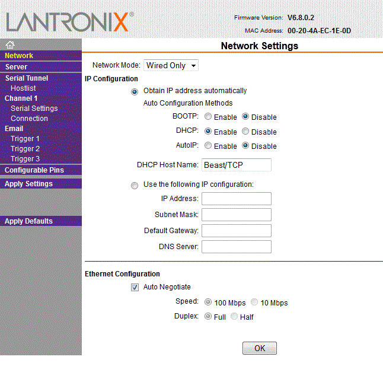Open Channel 1 section
Image resolution: width=383 pixels, height=379 pixels.
[21, 98]
